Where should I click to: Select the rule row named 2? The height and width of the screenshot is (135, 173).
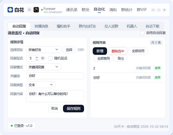pos(128,68)
